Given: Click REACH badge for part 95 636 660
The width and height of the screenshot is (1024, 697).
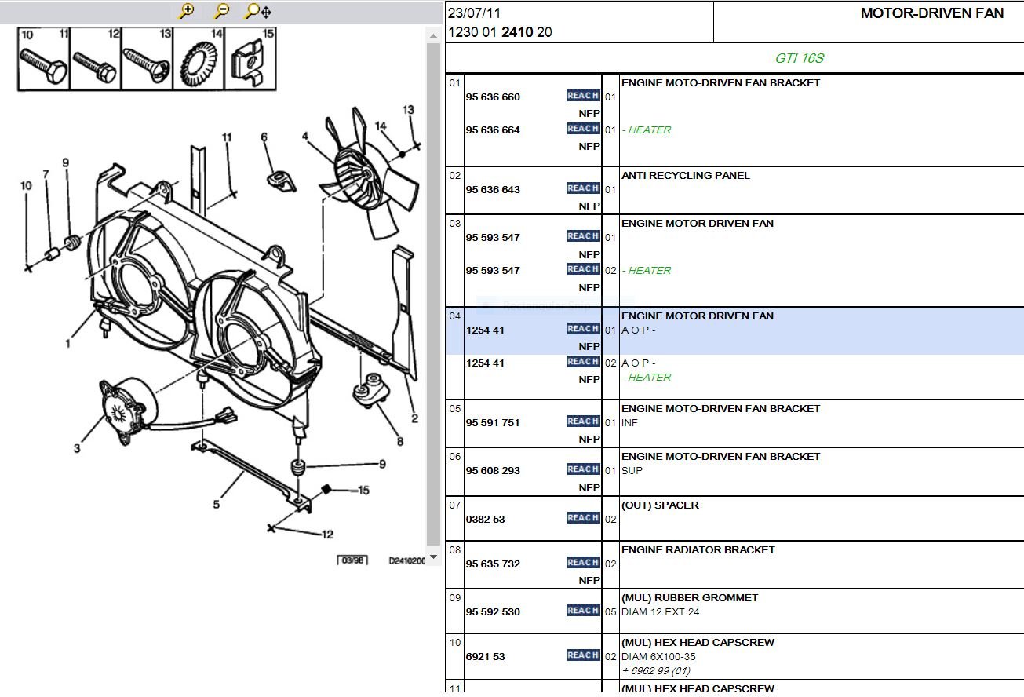Looking at the screenshot, I should click(583, 96).
